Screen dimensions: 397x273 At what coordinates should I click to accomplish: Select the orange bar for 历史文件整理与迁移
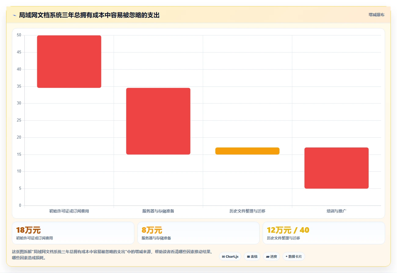pos(247,151)
